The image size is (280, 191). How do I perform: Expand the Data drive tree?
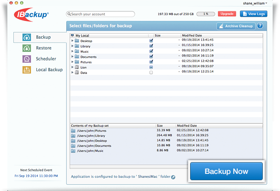coord(72,72)
